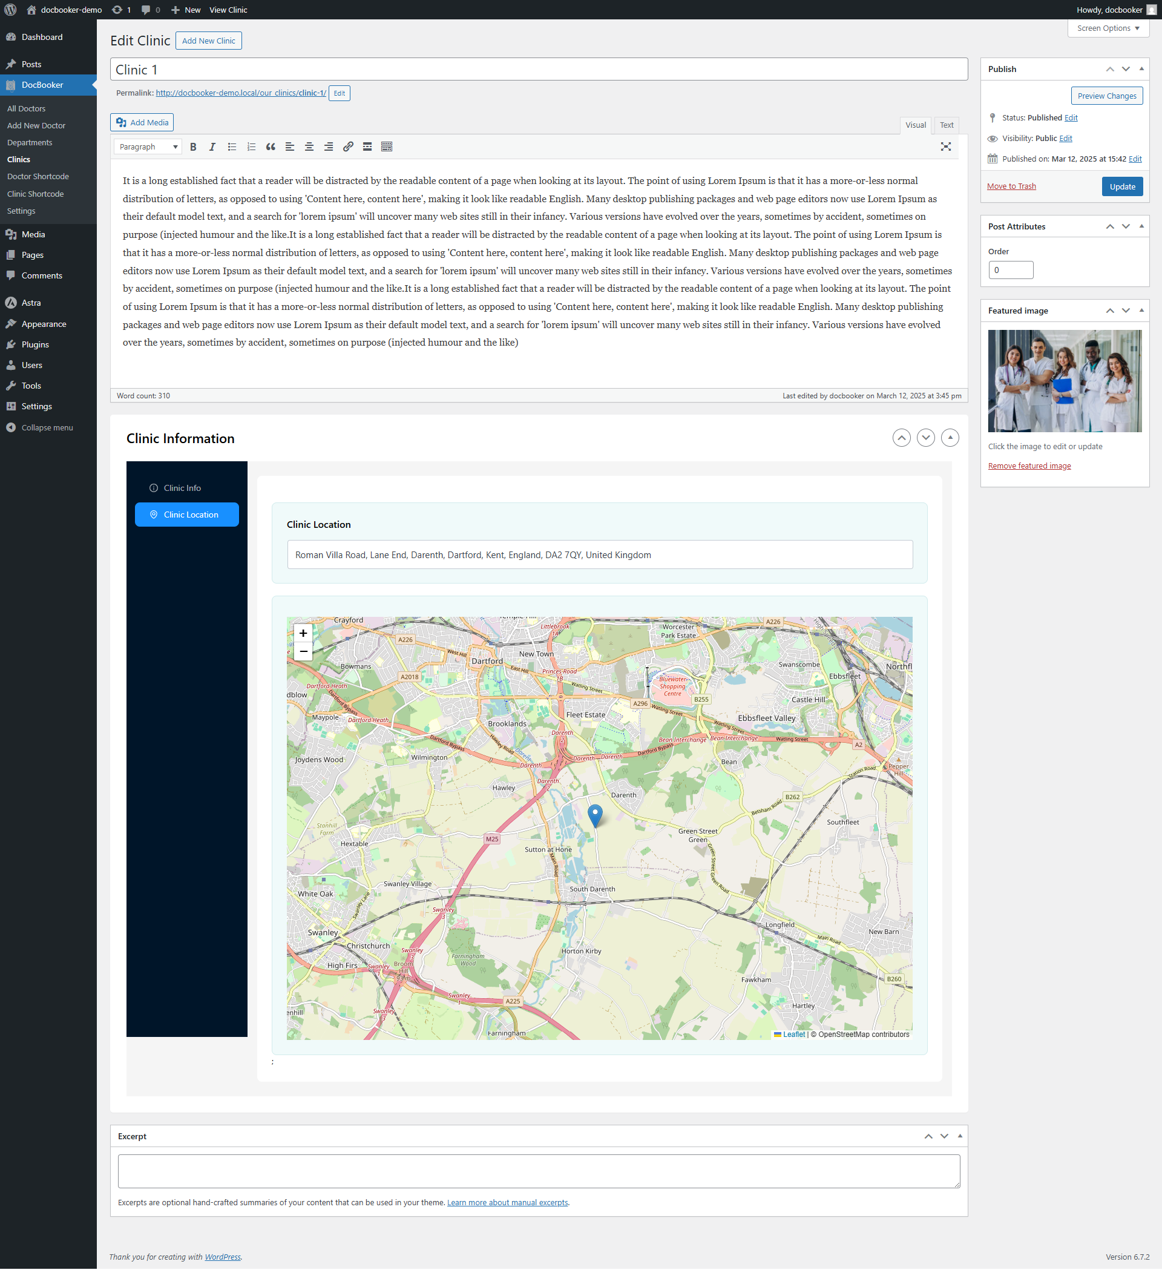The image size is (1162, 1270).
Task: Click the WordPress logo in admin bar
Action: tap(10, 10)
